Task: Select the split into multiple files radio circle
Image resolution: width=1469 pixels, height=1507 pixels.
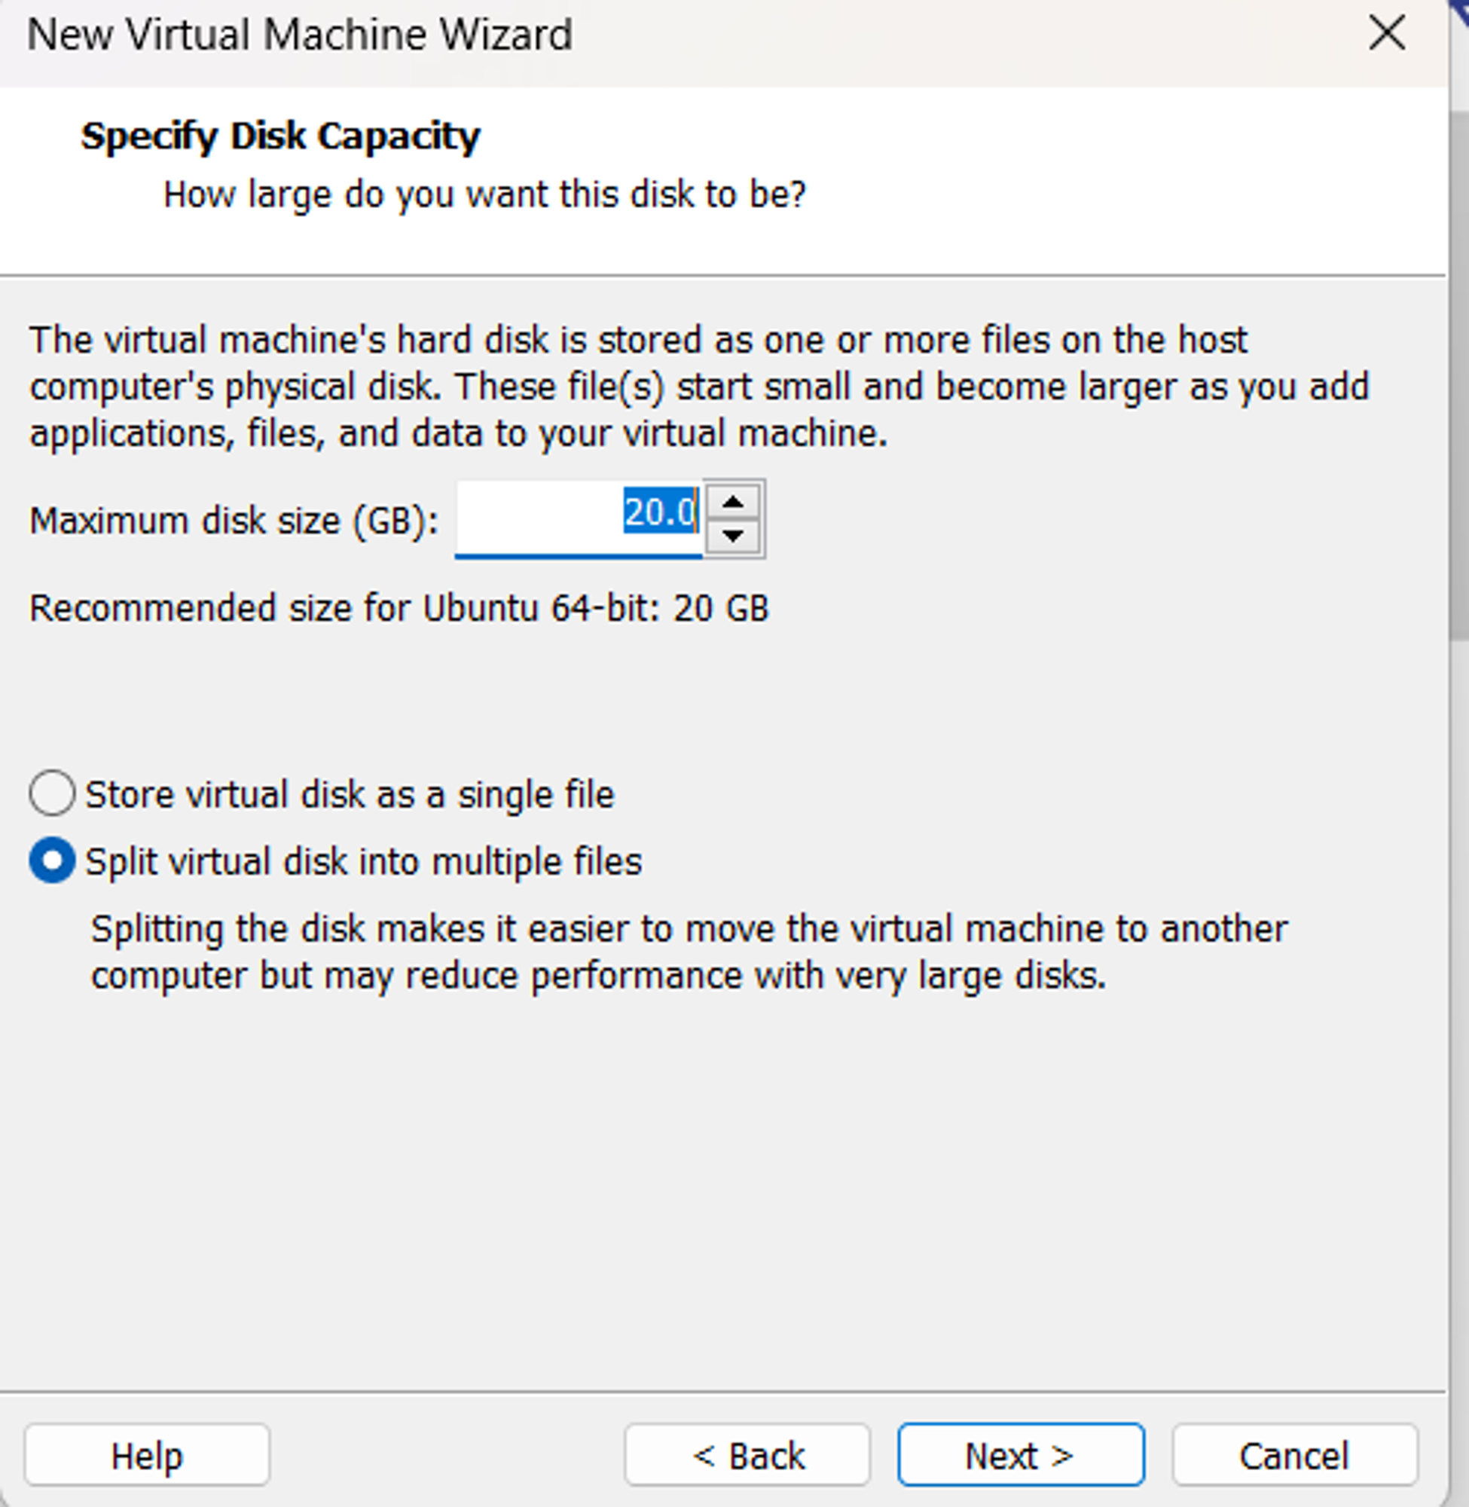Action: coord(53,860)
